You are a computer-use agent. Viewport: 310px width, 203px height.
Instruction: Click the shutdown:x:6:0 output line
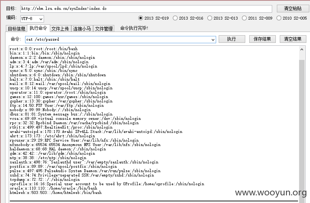[58, 75]
